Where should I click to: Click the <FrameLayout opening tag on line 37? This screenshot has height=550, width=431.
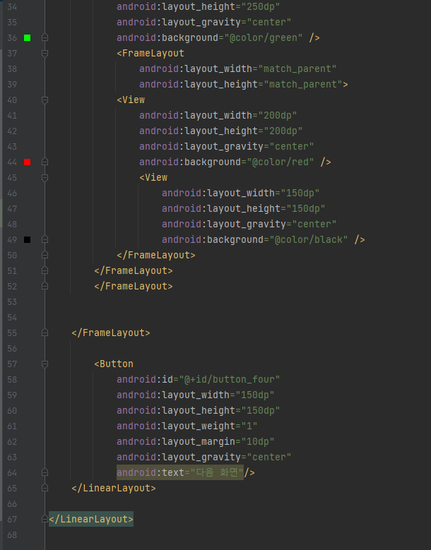coord(150,54)
